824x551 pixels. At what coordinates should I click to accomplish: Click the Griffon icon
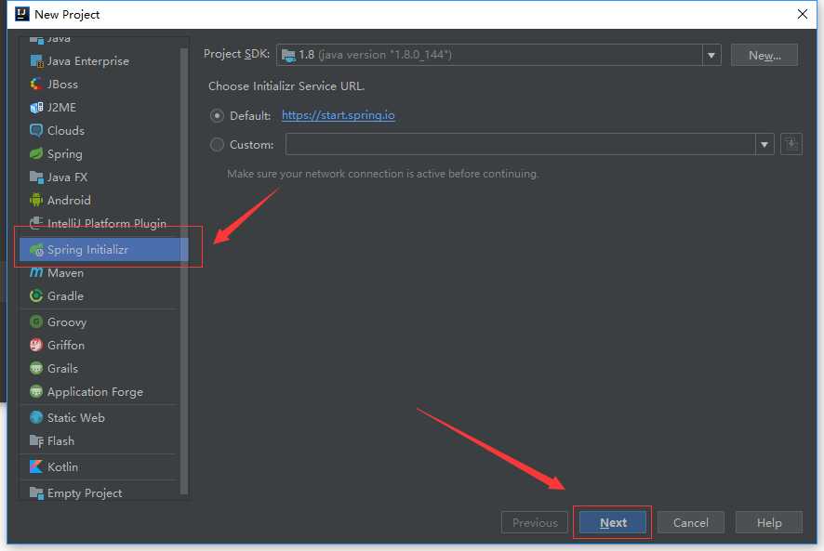[36, 345]
